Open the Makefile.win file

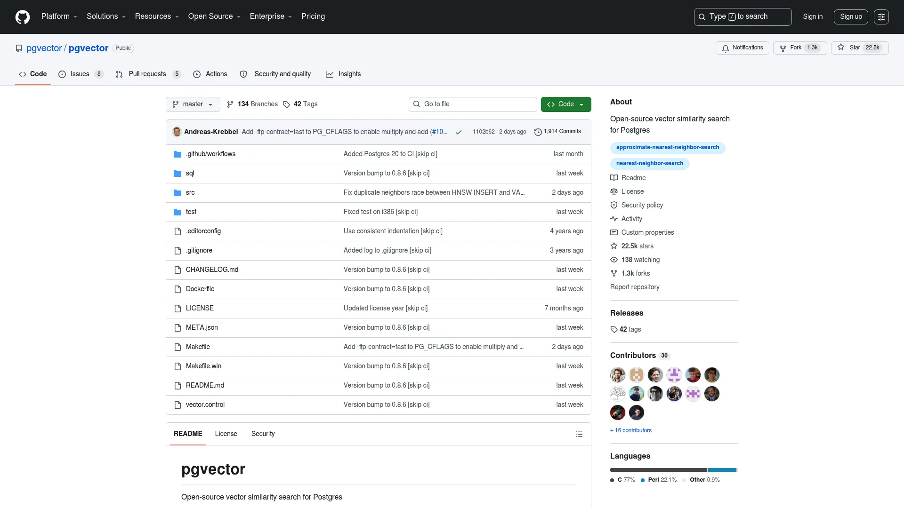click(203, 366)
